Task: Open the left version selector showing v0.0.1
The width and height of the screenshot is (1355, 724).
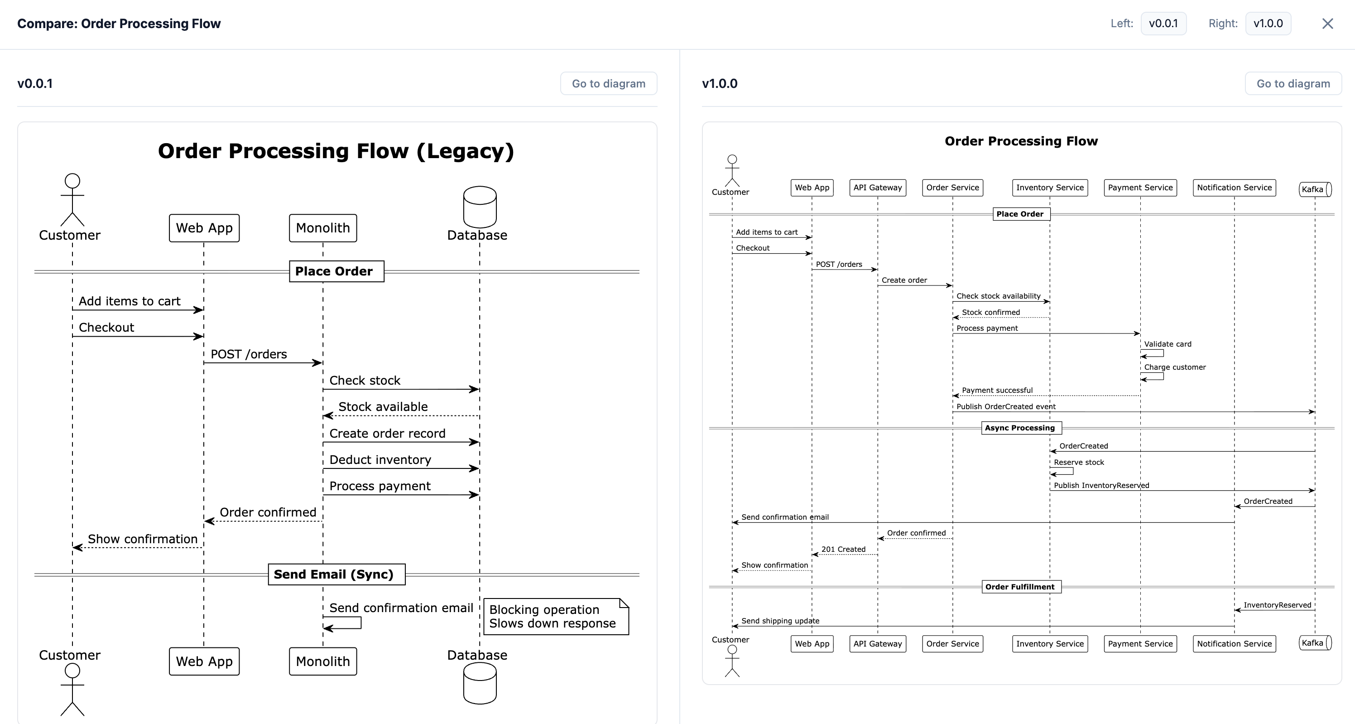Action: pos(1163,23)
